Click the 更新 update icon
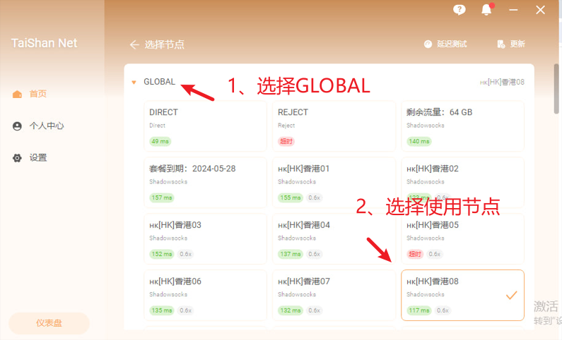Image resolution: width=562 pixels, height=340 pixels. tap(501, 44)
